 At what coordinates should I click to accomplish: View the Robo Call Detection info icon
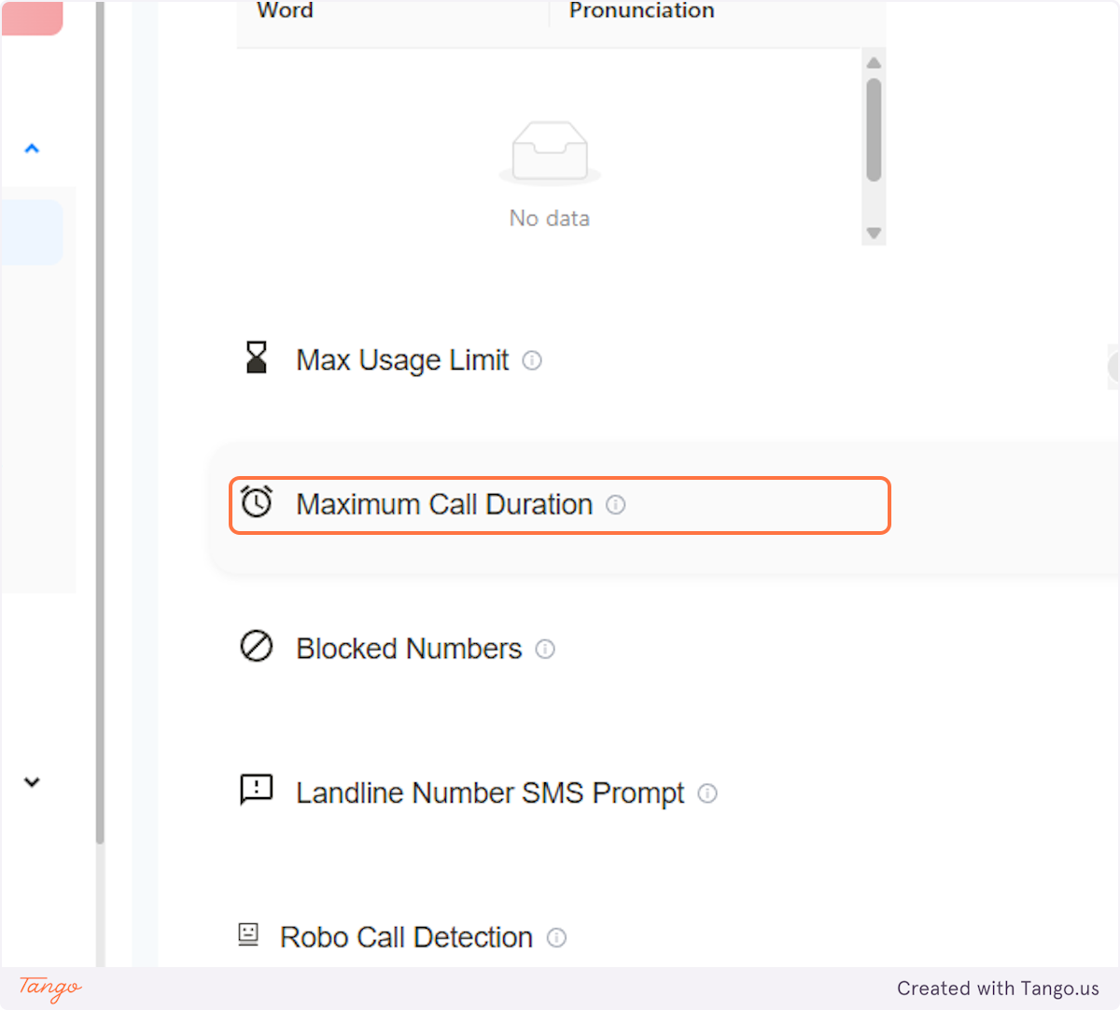(x=555, y=939)
